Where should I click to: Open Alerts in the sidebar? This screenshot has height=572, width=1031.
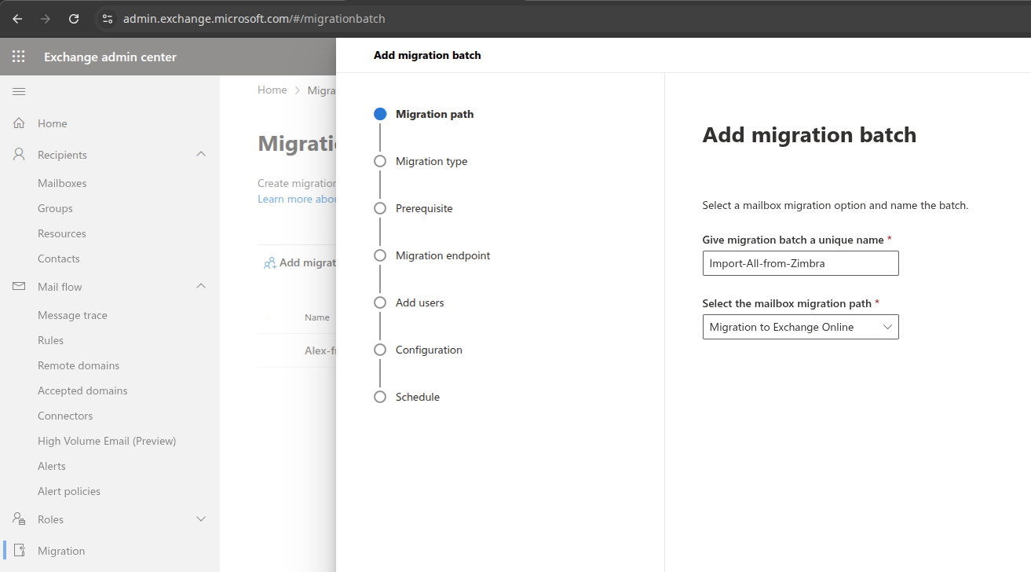(x=52, y=466)
